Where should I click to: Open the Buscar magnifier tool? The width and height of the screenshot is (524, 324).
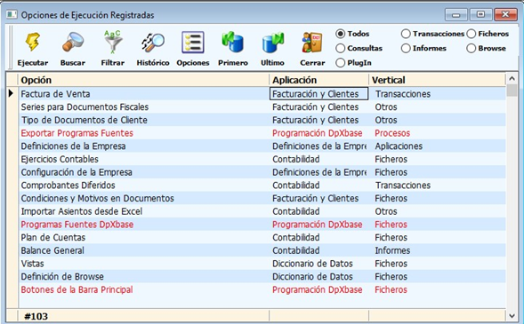point(73,42)
